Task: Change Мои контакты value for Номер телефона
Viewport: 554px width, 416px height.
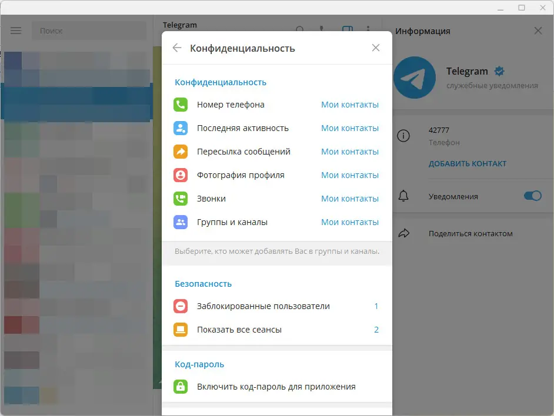Action: point(350,105)
